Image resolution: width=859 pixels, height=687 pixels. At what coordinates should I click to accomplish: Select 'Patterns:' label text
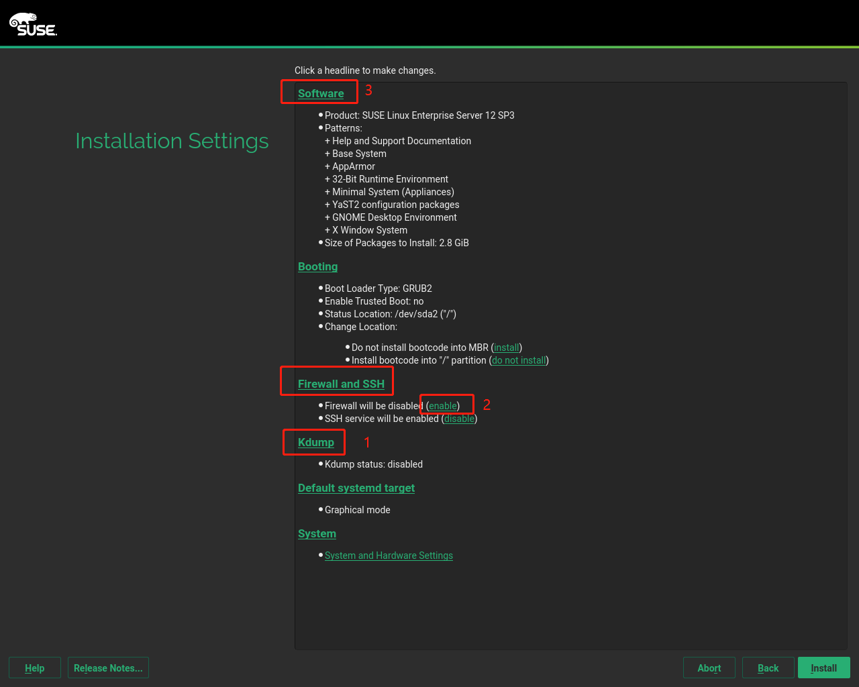click(344, 128)
